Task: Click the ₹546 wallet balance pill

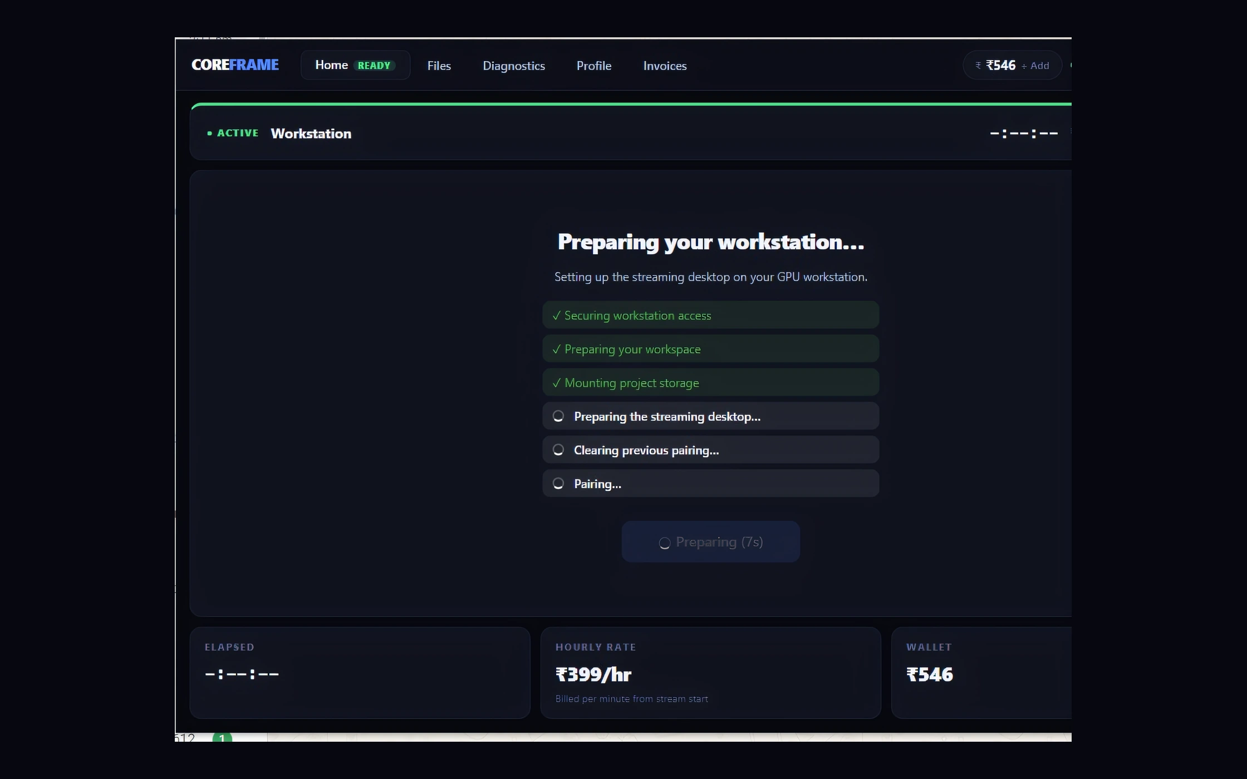Action: coord(1012,65)
